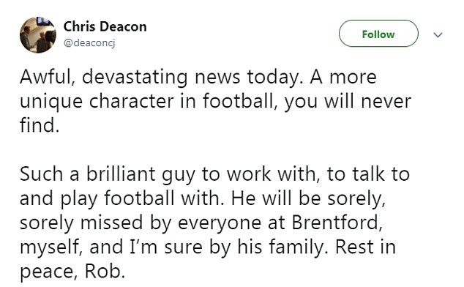Select the word "Awful" starting the tweet
Image resolution: width=464 pixels, height=287 pixels.
(47, 78)
